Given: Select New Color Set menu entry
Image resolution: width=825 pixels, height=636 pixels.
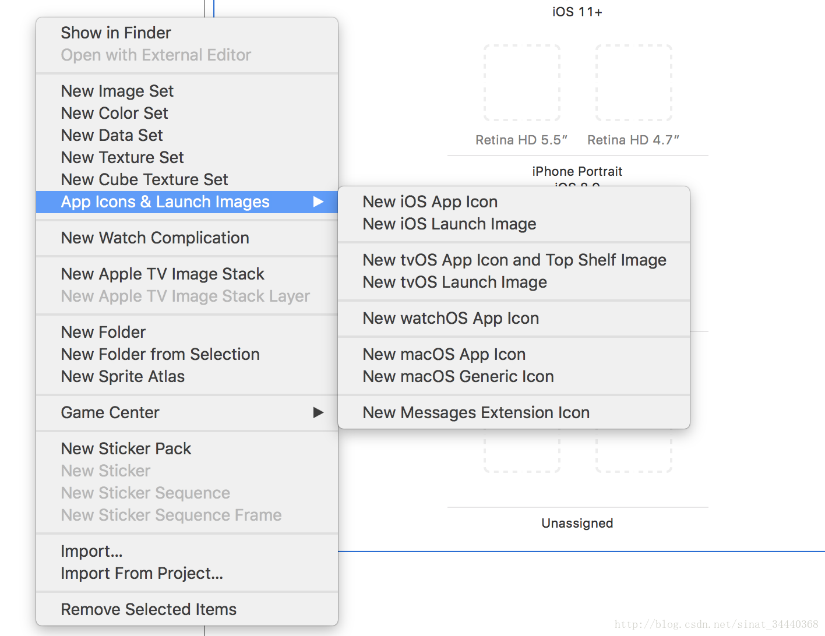Looking at the screenshot, I should click(x=187, y=113).
